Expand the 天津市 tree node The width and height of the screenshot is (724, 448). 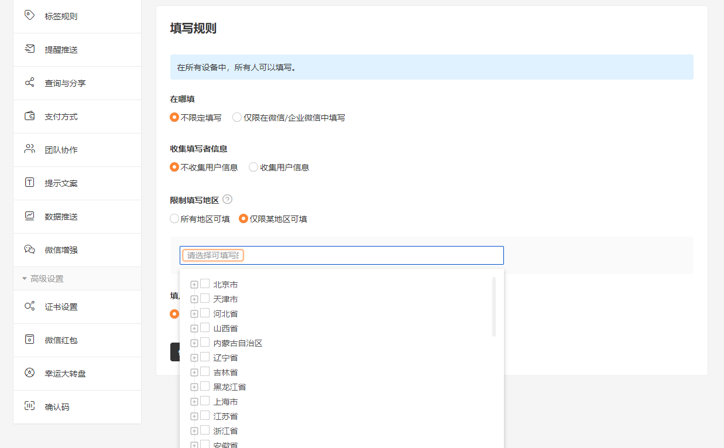[194, 299]
